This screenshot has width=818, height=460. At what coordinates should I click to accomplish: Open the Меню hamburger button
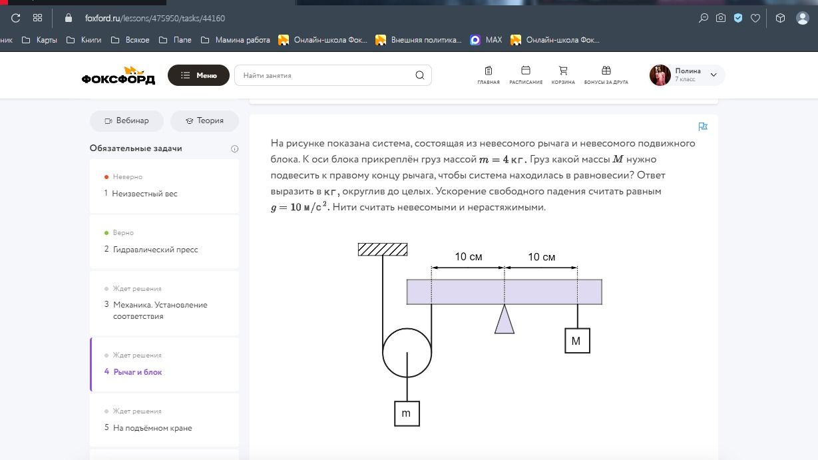point(198,75)
